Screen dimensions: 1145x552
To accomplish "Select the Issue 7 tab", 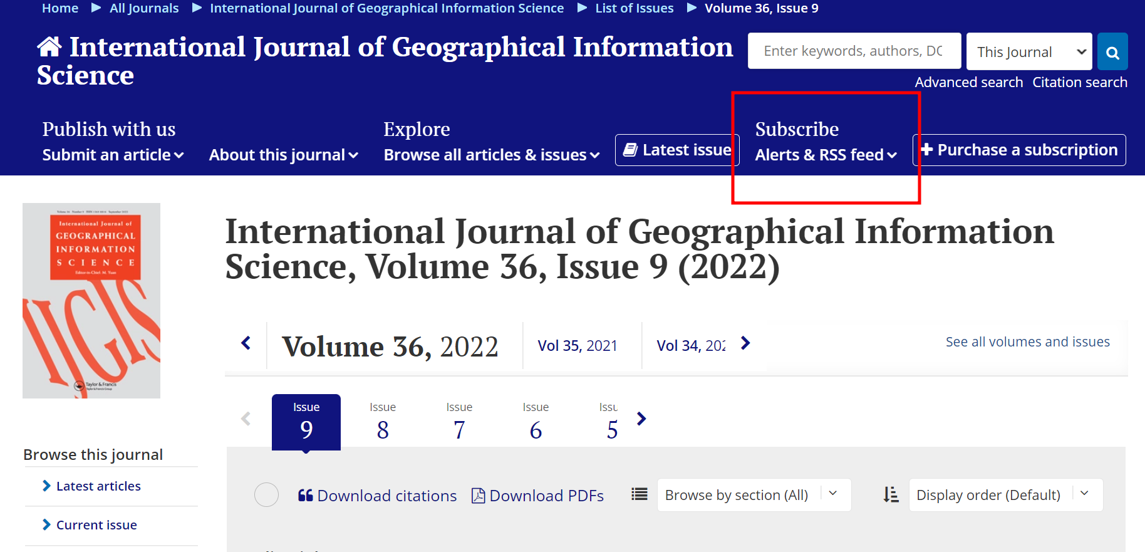I will [459, 422].
